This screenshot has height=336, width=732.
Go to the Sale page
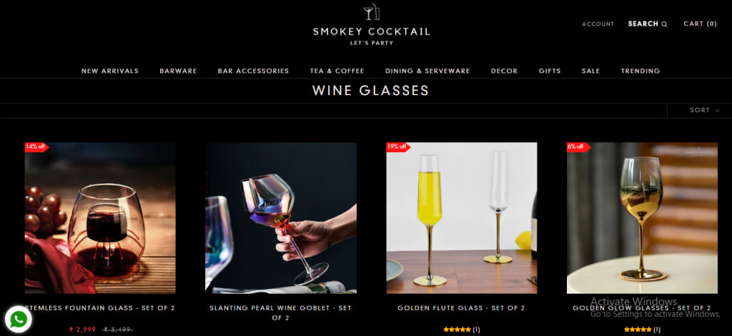pos(590,71)
